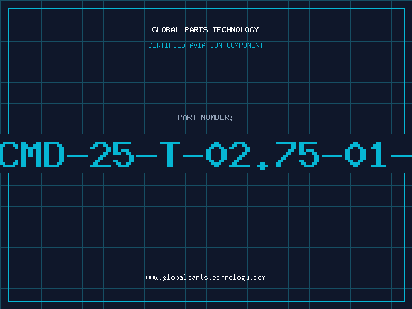
Task: Click the GLOBAL PARTS-TECHNOLOGY heading
Action: pyautogui.click(x=205, y=30)
